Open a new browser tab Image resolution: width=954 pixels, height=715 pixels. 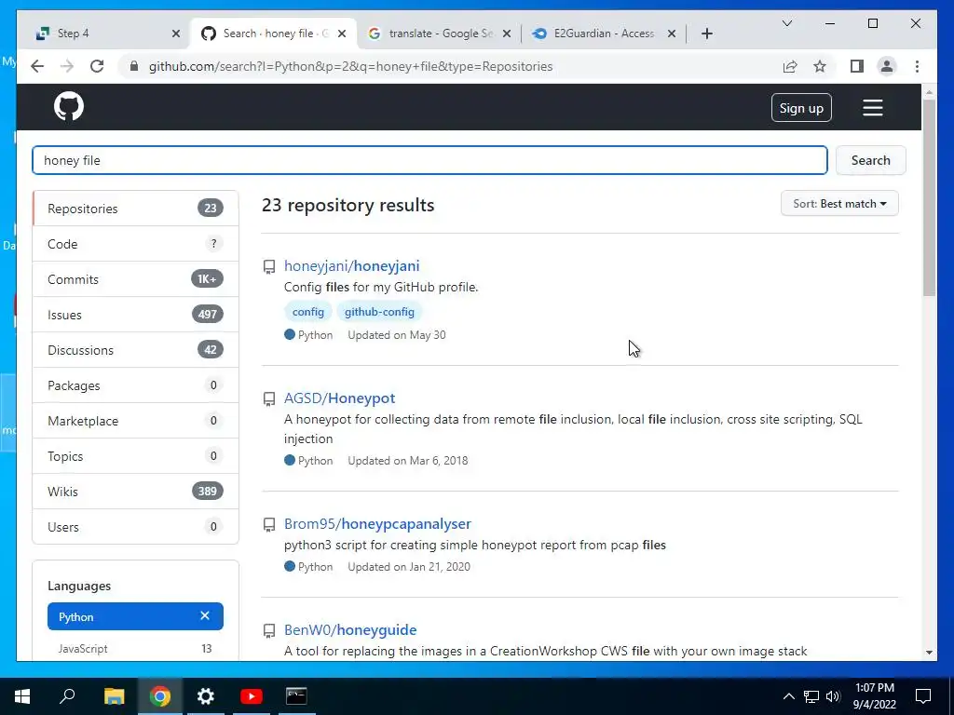706,34
